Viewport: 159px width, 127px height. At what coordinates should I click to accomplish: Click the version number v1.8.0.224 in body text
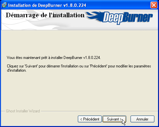pyautogui.click(x=92, y=58)
